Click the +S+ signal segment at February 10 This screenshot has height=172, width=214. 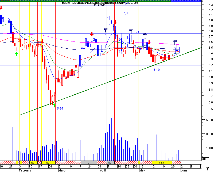[33, 163]
